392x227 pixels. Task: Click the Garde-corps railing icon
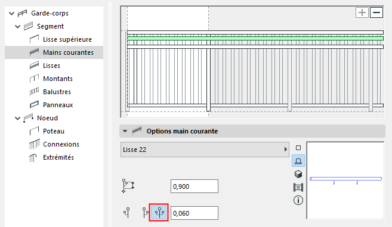click(x=22, y=13)
